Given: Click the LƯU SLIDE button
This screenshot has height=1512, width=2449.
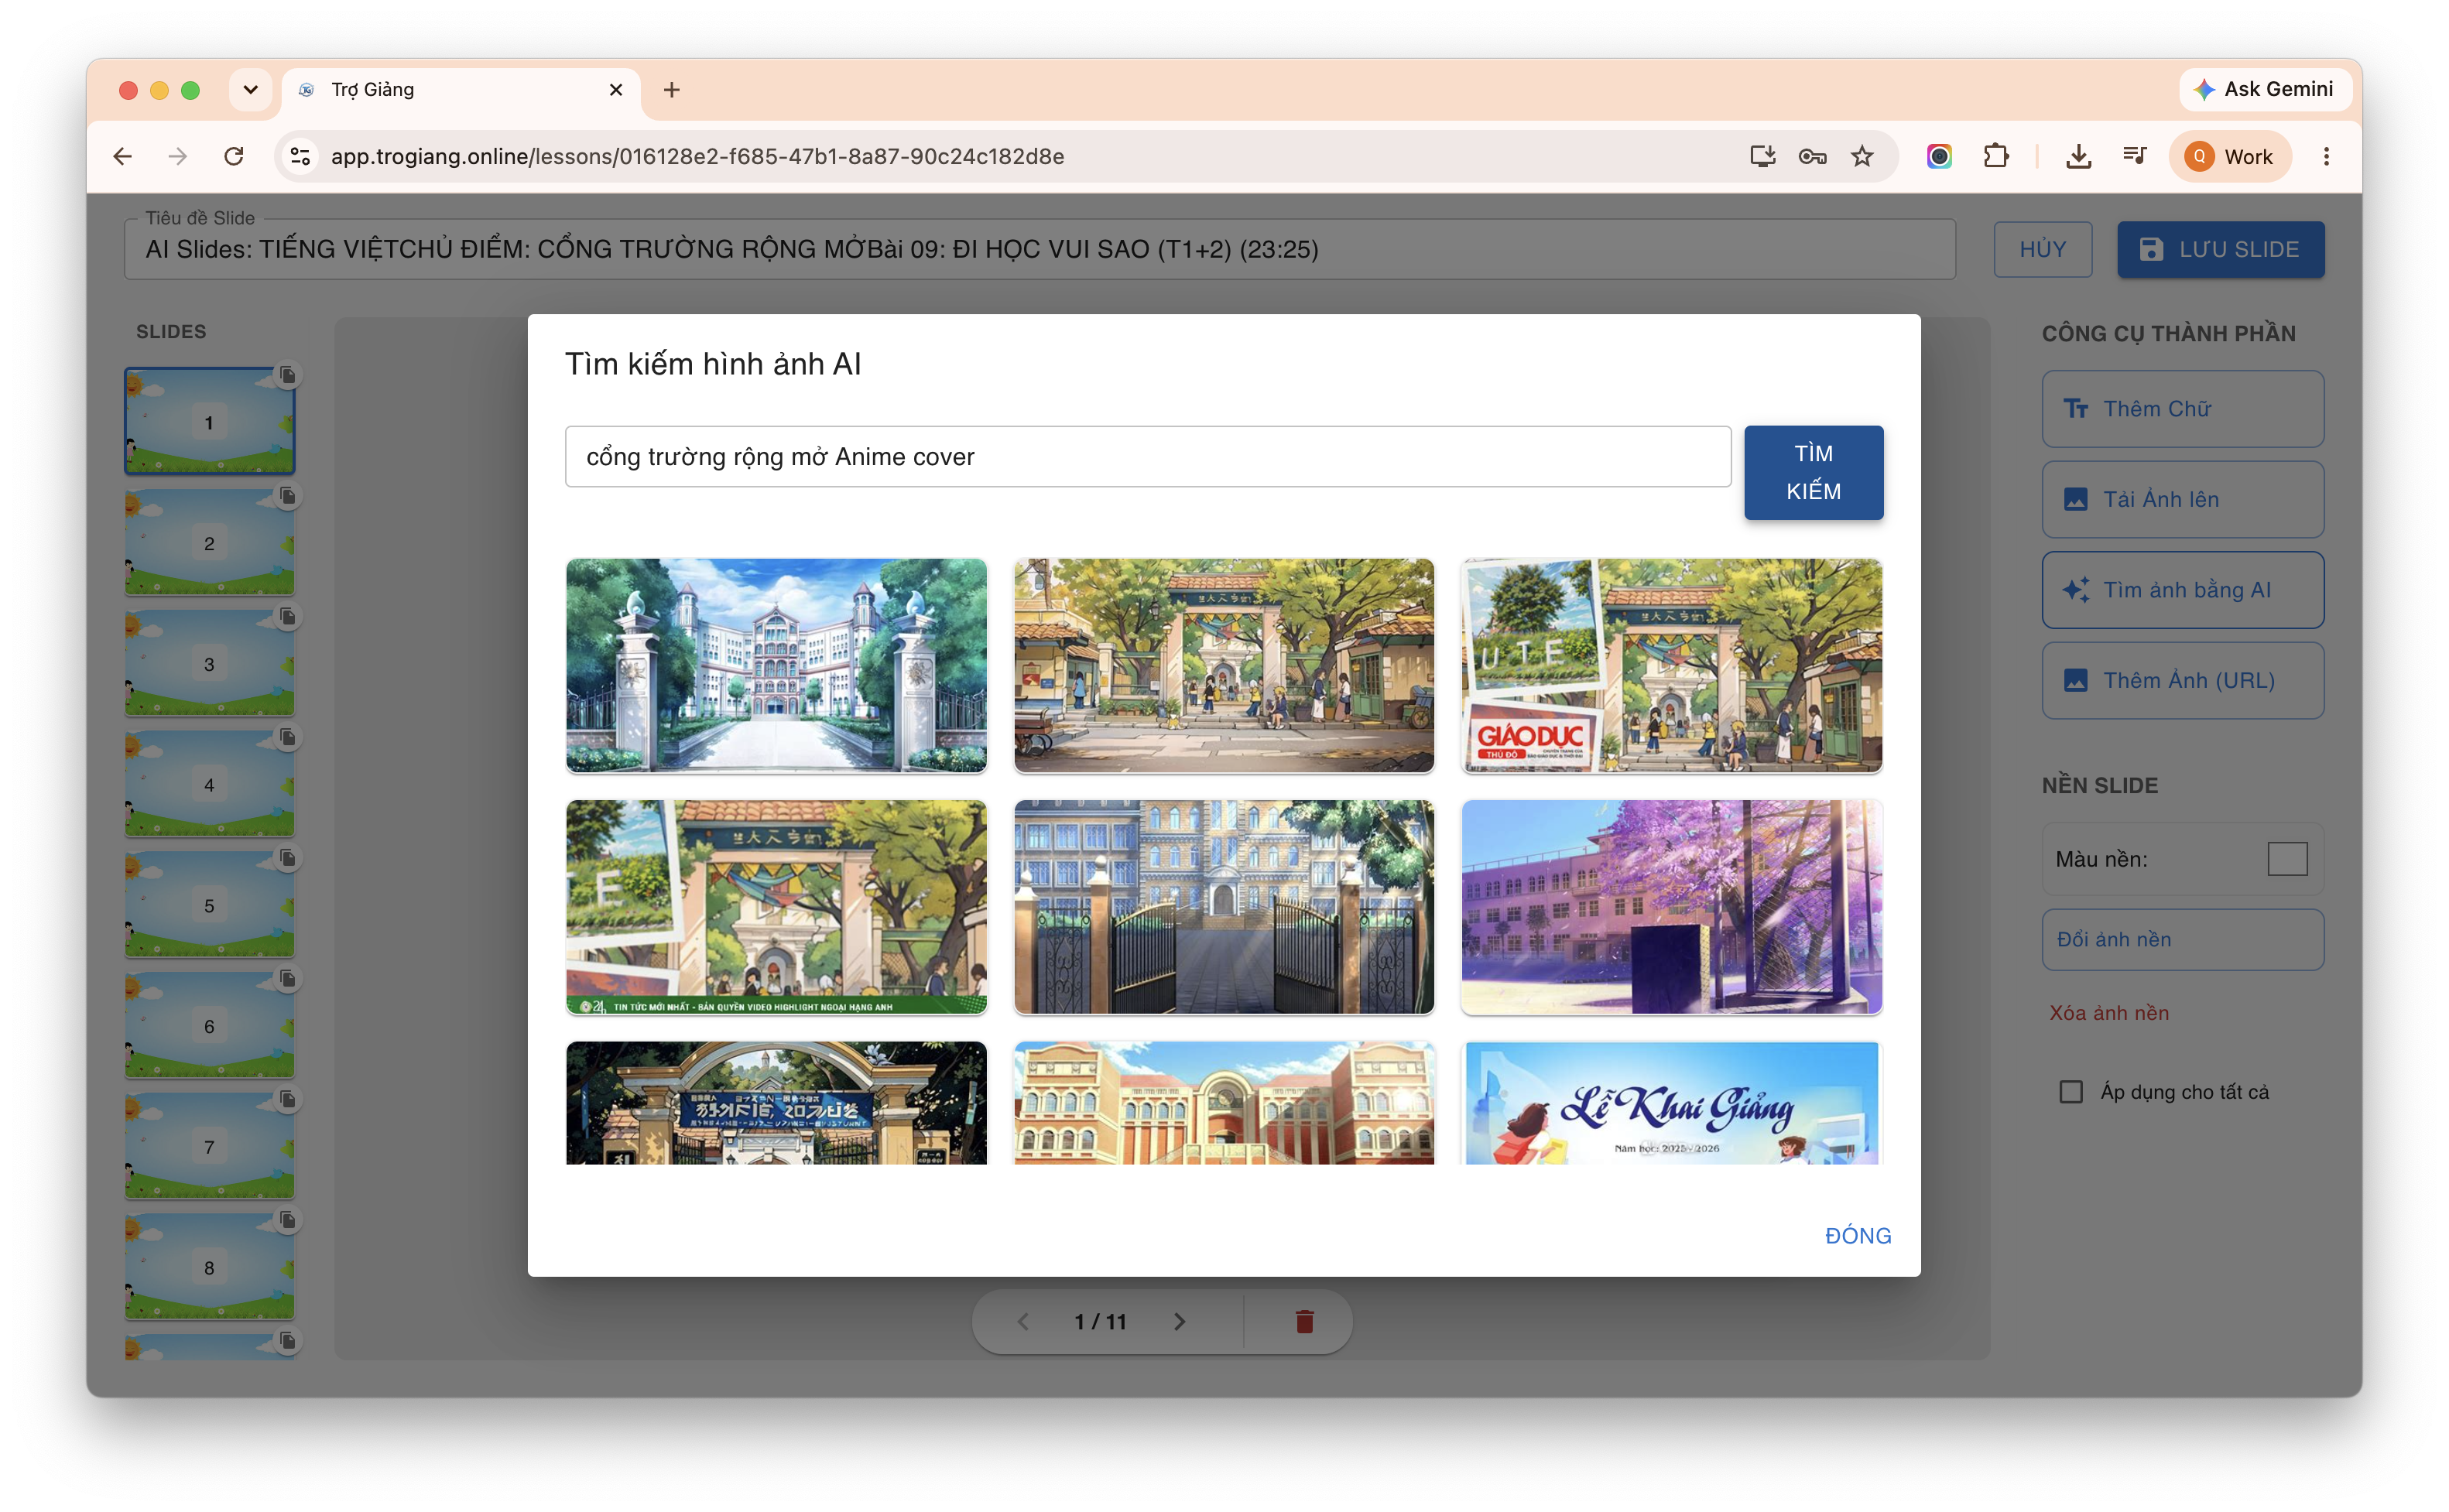Looking at the screenshot, I should point(2220,249).
